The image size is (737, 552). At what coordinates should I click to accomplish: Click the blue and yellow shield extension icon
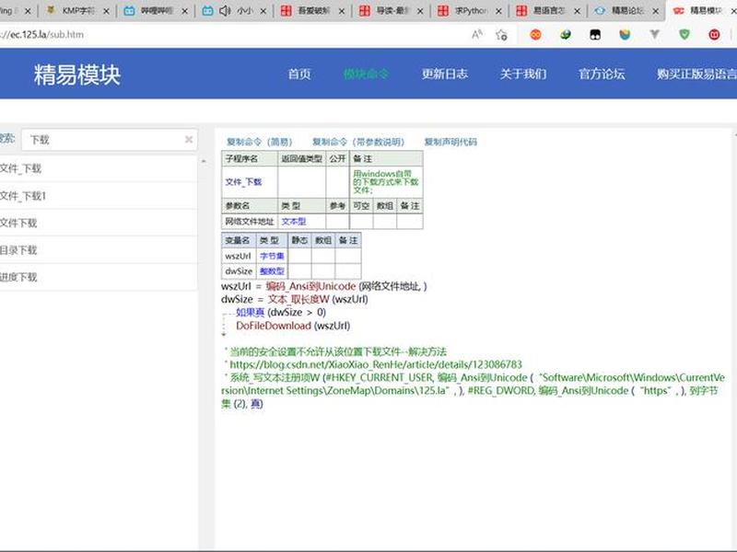pyautogui.click(x=625, y=34)
